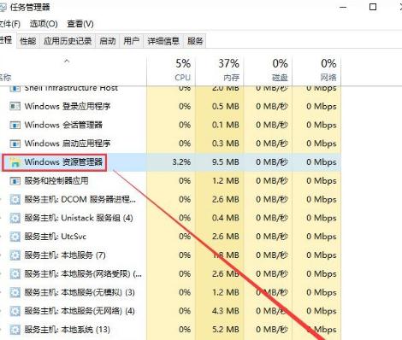The height and width of the screenshot is (340, 402).
Task: Click 2.6 MB memory in DCOM 服务器进程 row
Action: click(225, 199)
